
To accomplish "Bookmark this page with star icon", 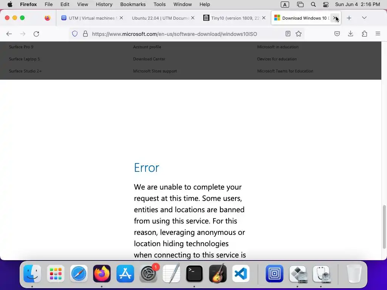I will pos(299,34).
